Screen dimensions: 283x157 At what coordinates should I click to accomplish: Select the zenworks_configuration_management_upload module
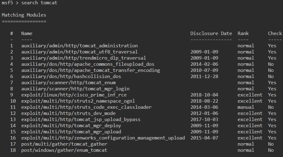pos(103,138)
